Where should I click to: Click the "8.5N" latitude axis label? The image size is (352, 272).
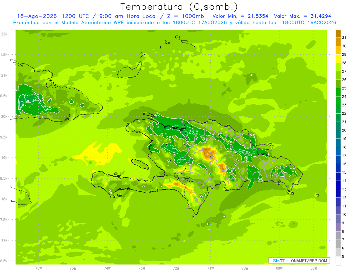point(4,179)
